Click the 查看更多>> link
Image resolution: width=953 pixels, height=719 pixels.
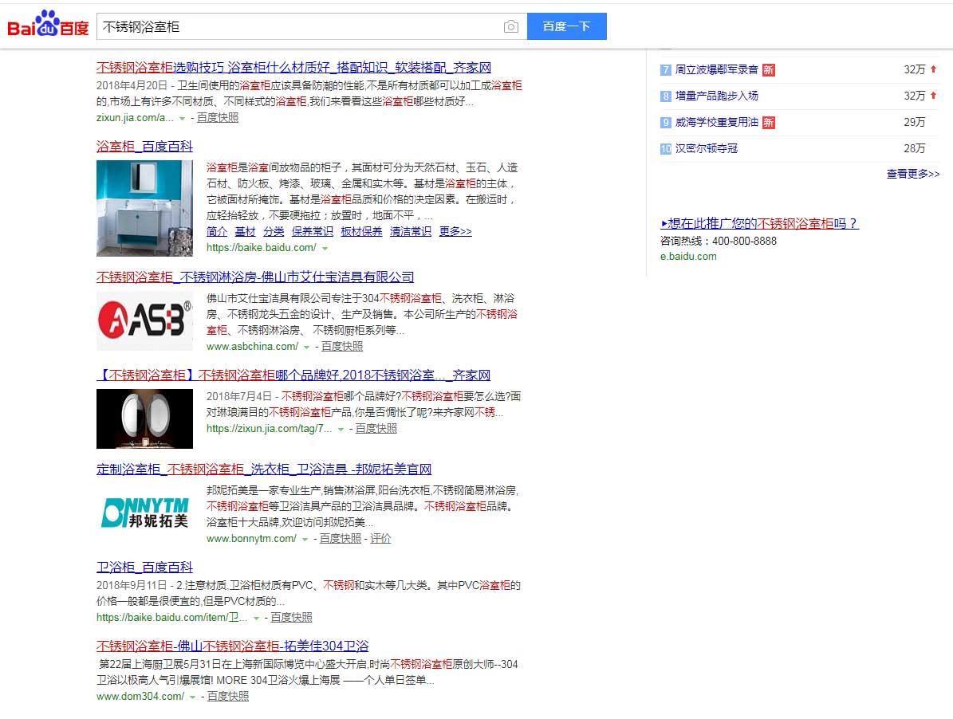912,174
